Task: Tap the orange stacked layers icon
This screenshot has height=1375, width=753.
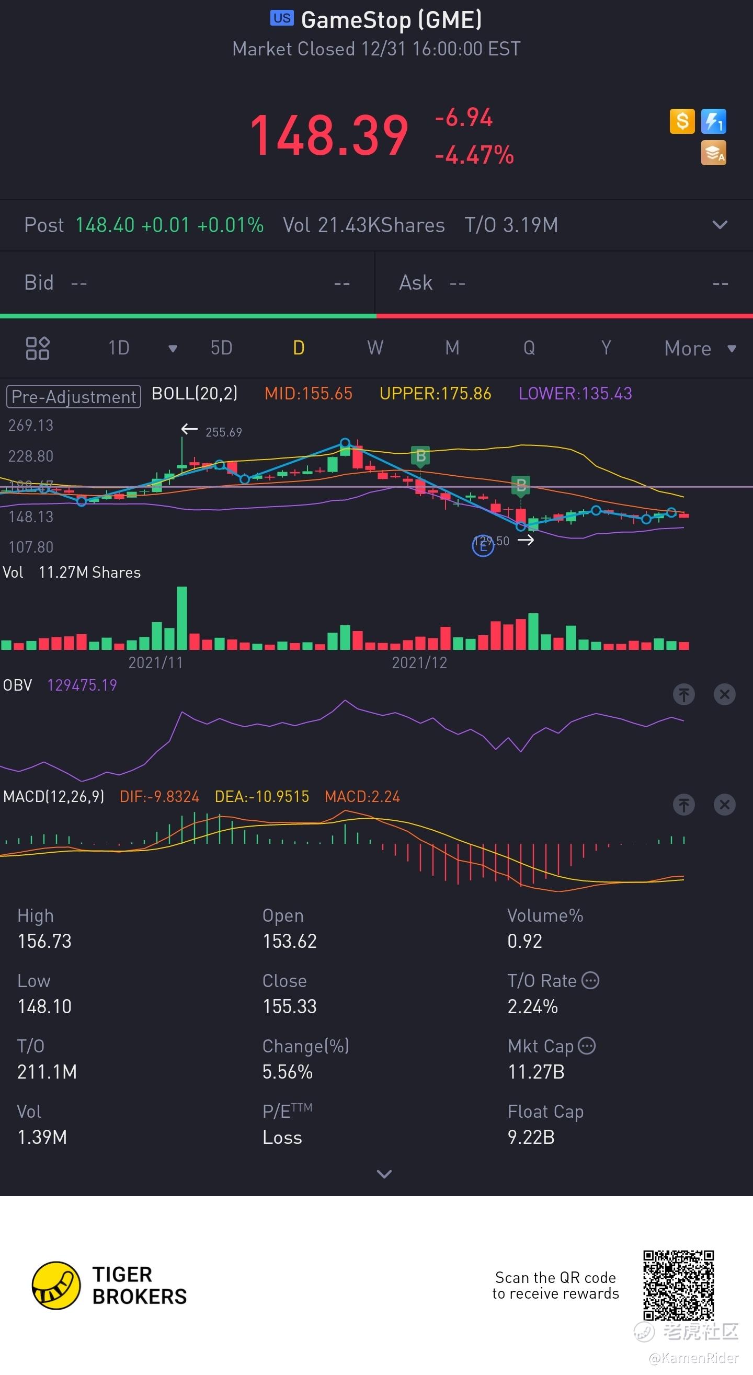Action: pos(713,153)
